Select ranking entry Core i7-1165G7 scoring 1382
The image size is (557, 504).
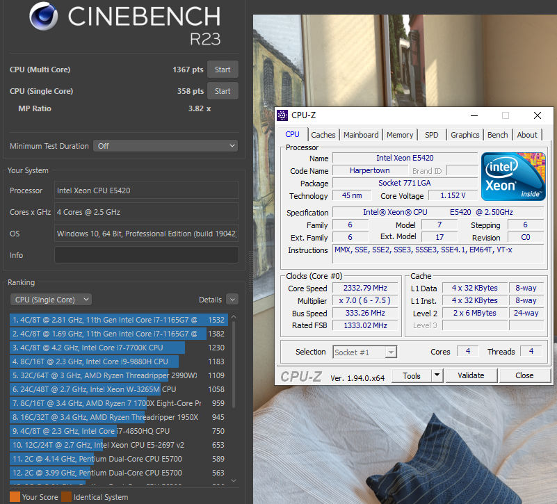pyautogui.click(x=119, y=334)
